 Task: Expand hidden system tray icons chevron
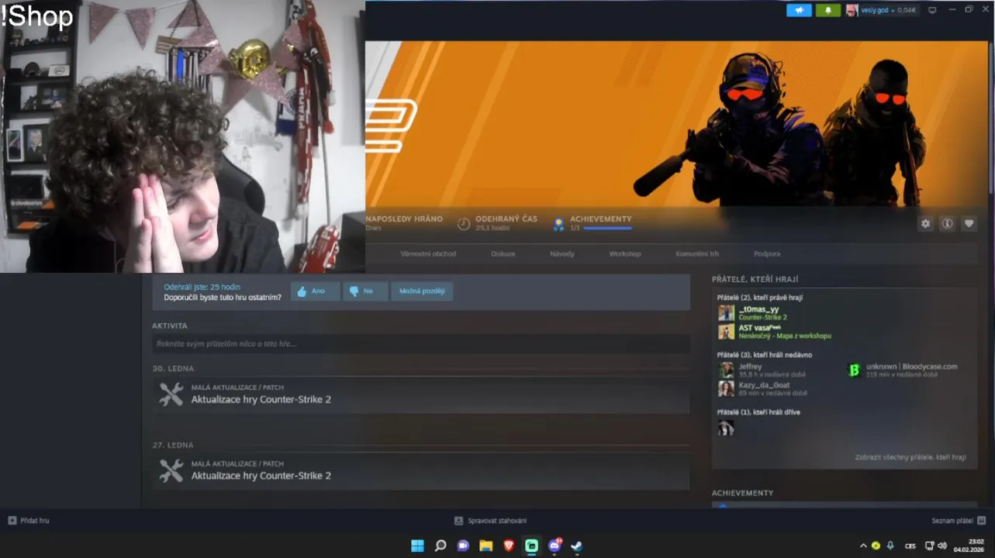pos(863,546)
